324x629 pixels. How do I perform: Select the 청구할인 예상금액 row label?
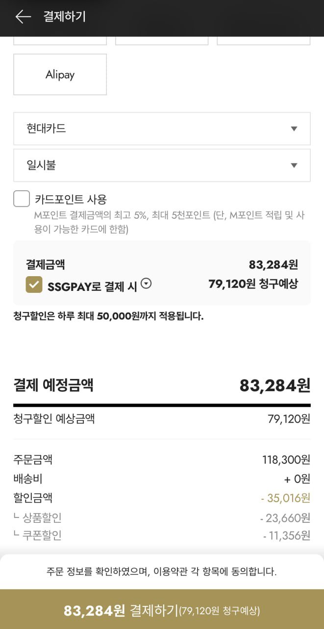click(x=54, y=419)
